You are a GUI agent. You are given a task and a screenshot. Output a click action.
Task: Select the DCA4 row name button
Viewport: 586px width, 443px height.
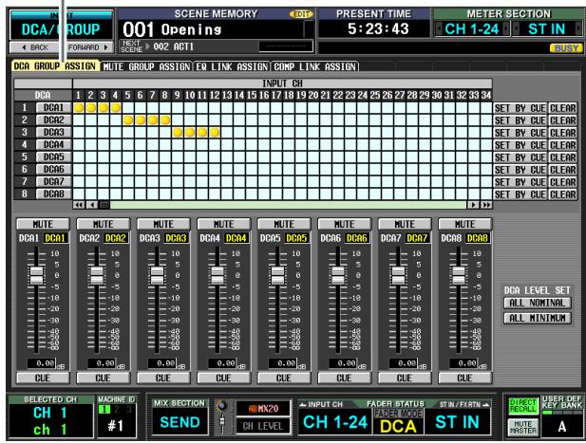click(53, 145)
